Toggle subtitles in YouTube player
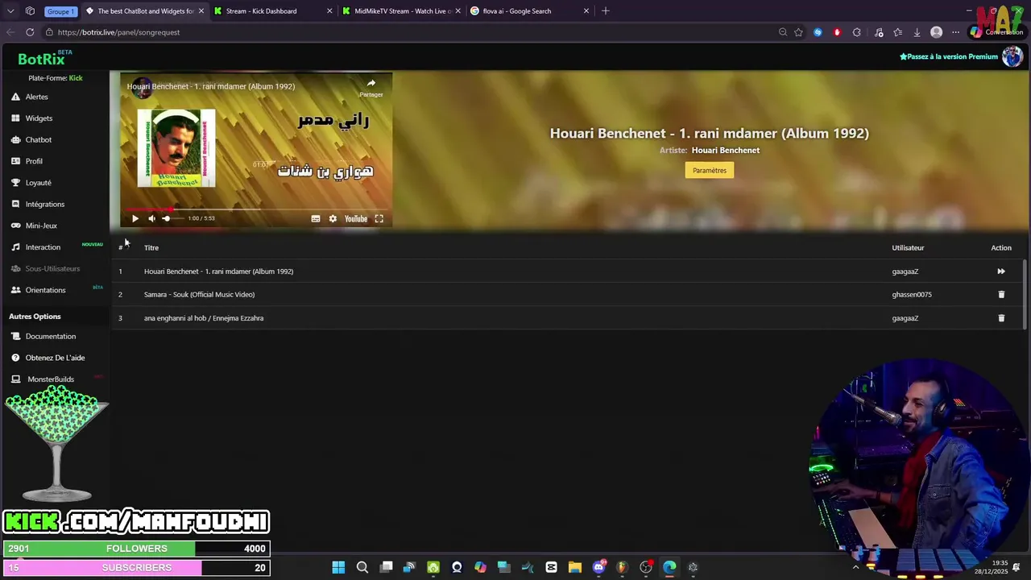Viewport: 1031px width, 580px height. point(316,218)
